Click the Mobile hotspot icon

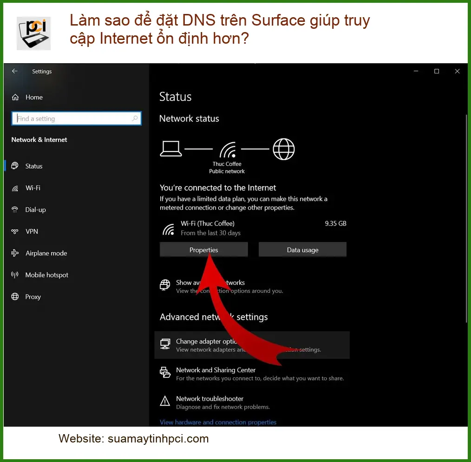click(x=15, y=275)
